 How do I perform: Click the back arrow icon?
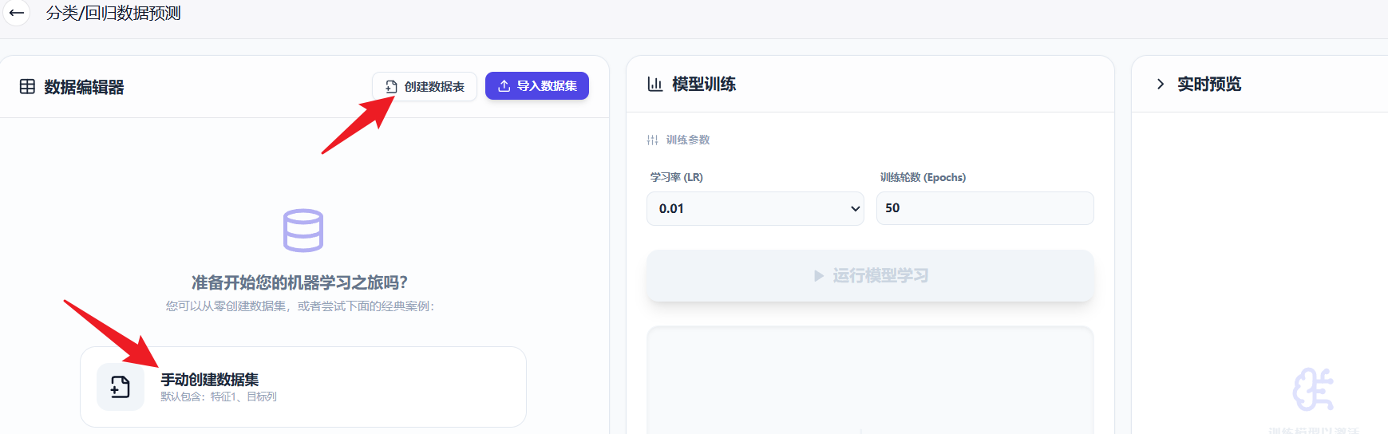click(16, 13)
